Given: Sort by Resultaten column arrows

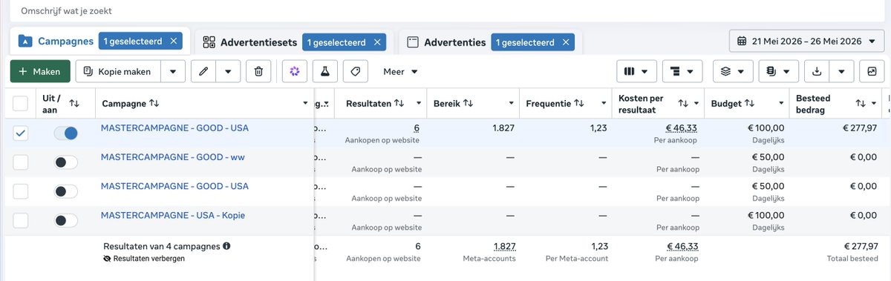Looking at the screenshot, I should tap(399, 103).
